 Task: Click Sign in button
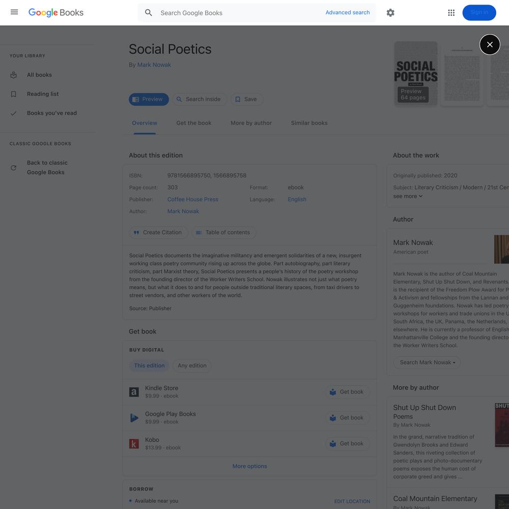click(x=479, y=12)
